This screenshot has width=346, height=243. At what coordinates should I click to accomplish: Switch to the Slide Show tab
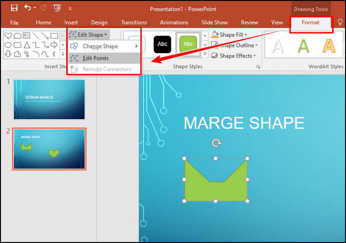click(x=215, y=23)
